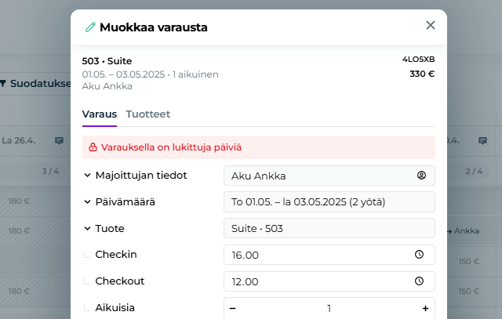Open the Checkout time picker clock icon
This screenshot has height=319, width=502.
tap(419, 281)
